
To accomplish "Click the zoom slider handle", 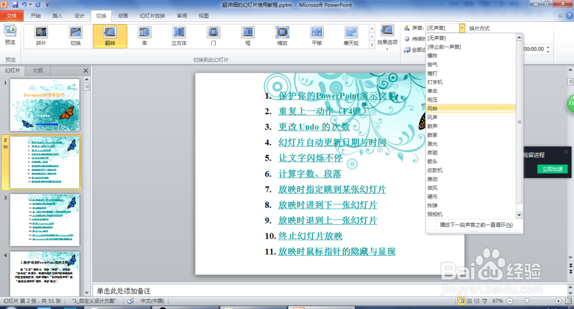I will click(x=527, y=301).
